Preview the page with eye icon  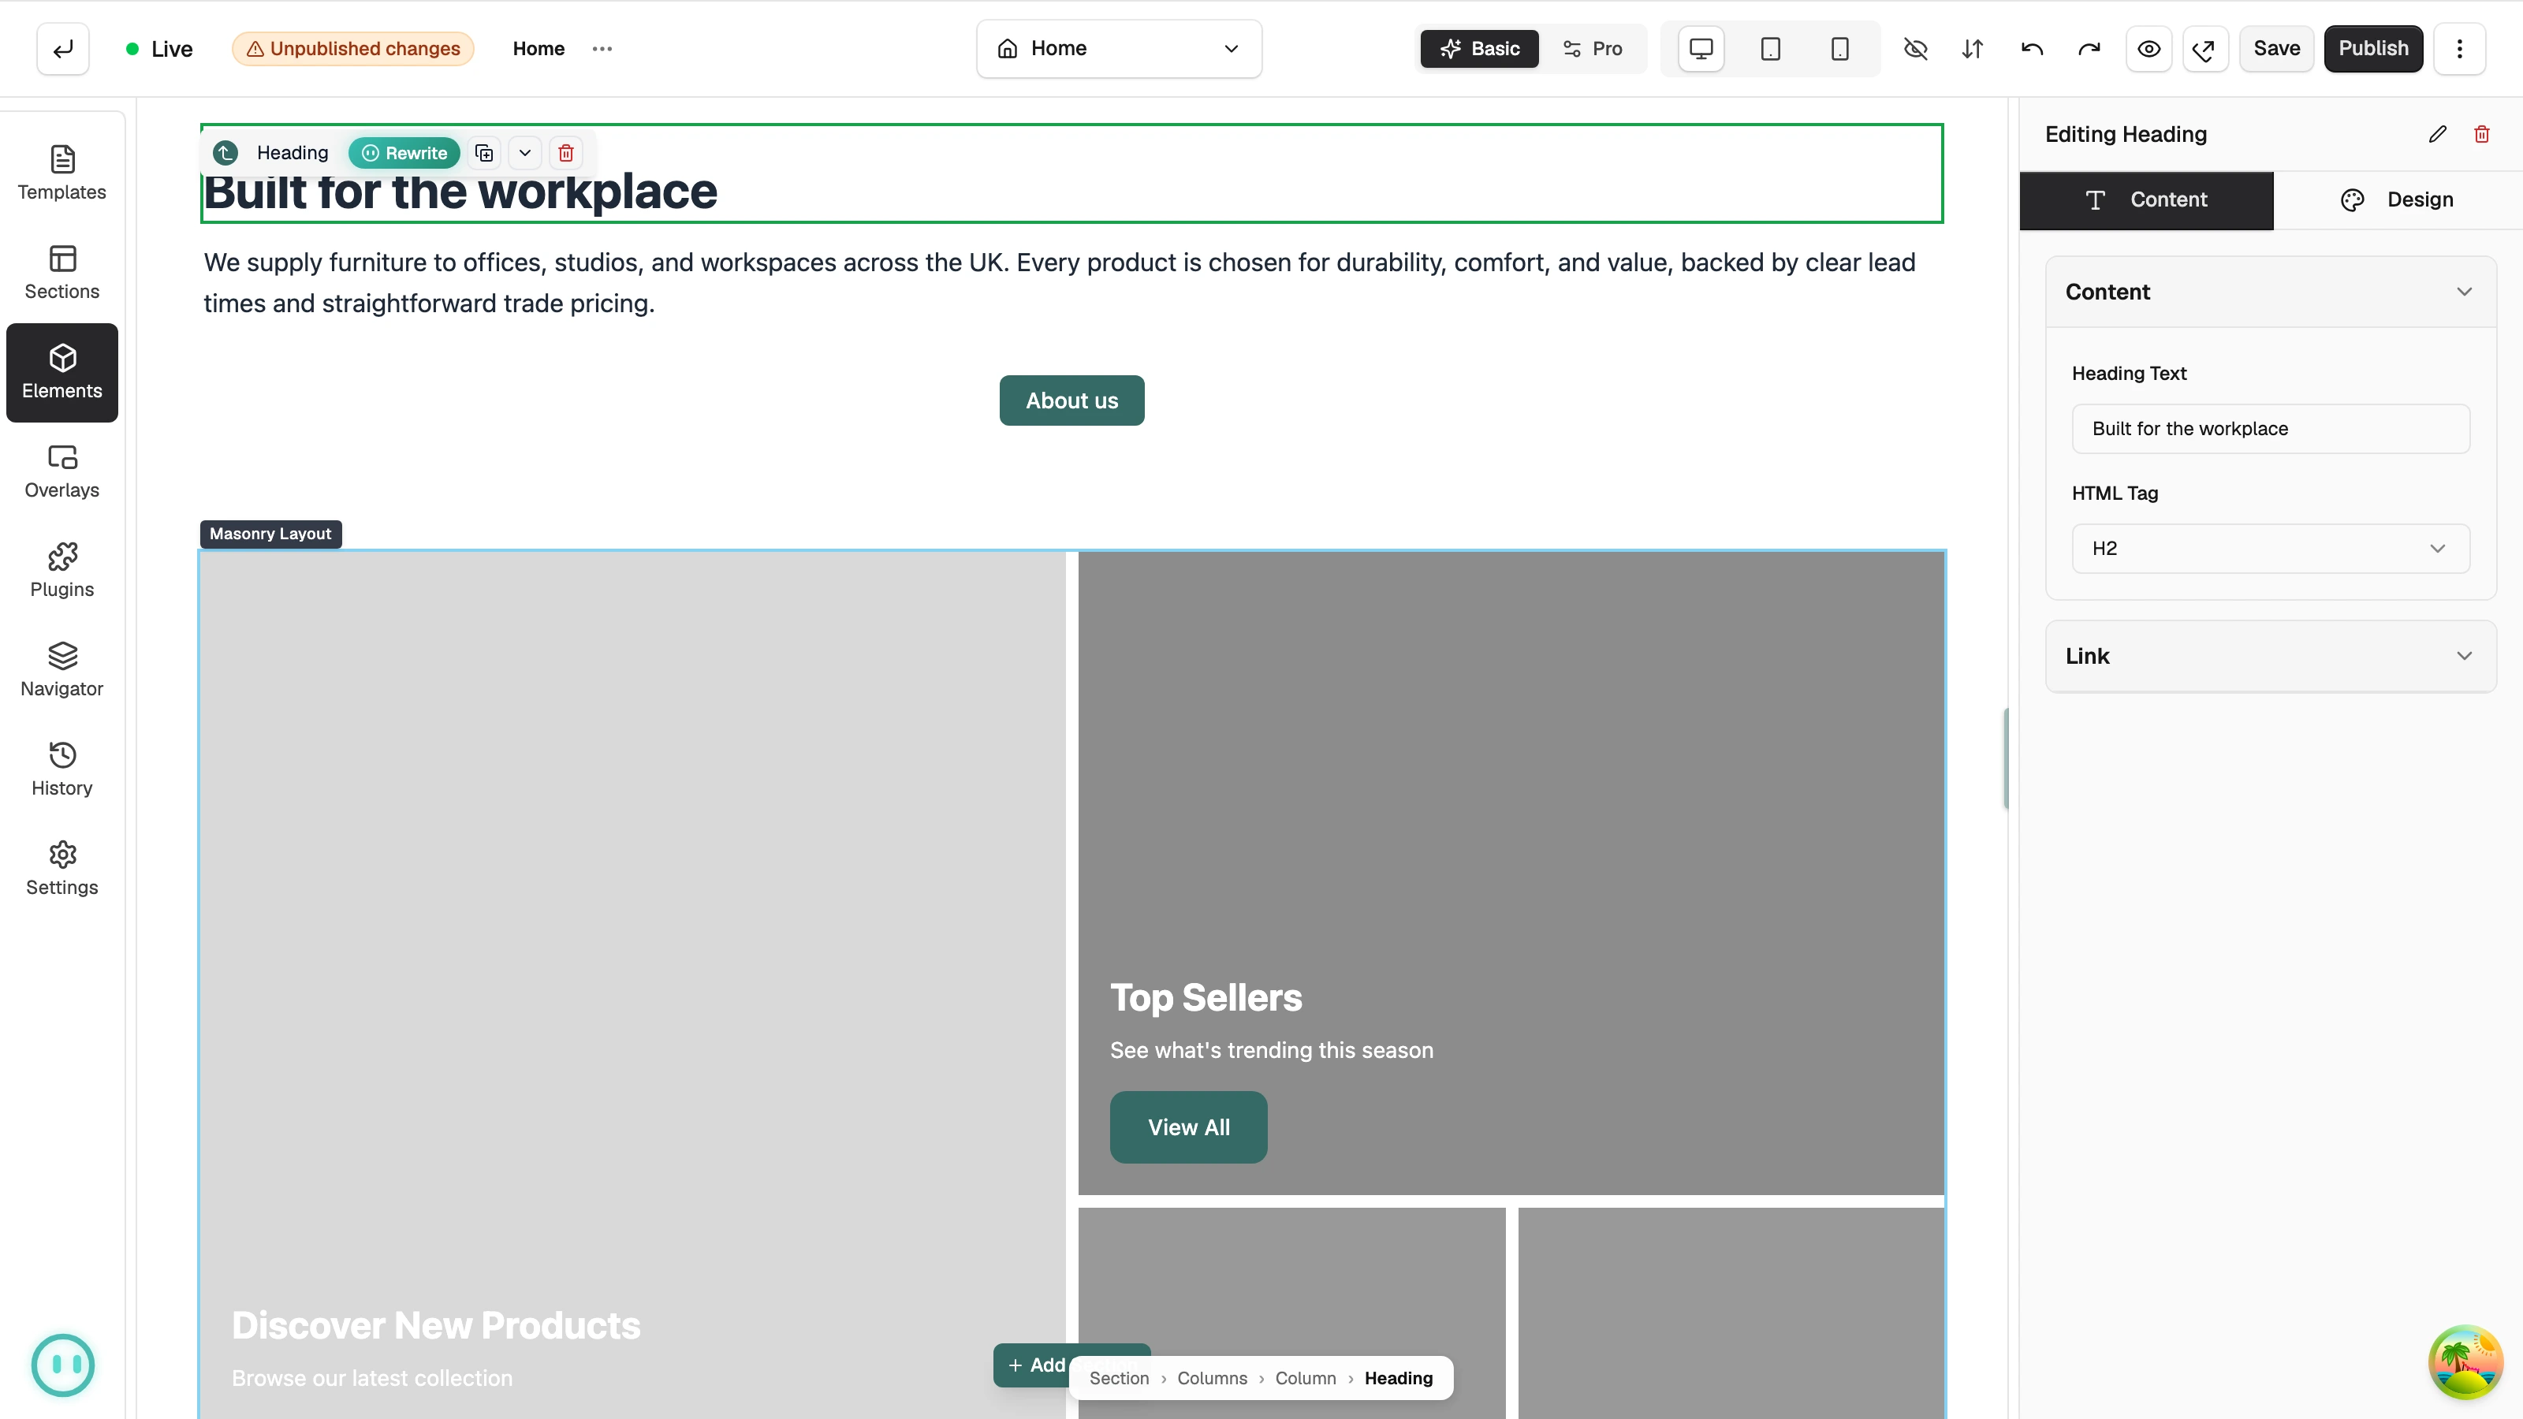pyautogui.click(x=2148, y=49)
